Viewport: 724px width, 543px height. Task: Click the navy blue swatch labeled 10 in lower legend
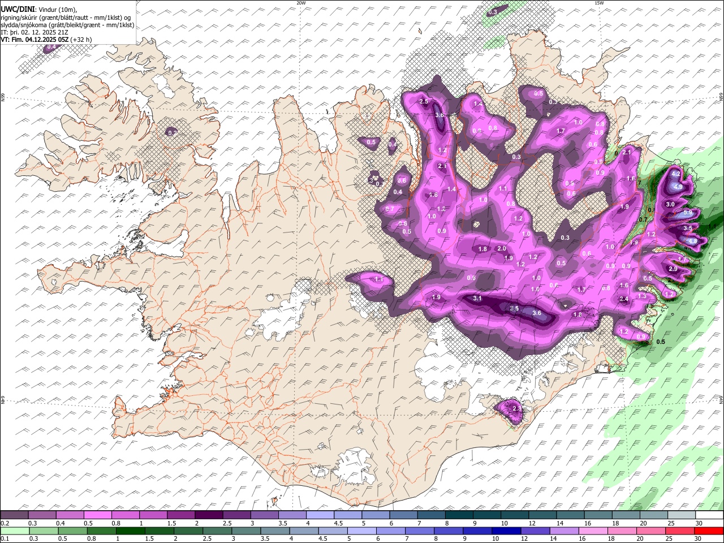tap(505, 531)
